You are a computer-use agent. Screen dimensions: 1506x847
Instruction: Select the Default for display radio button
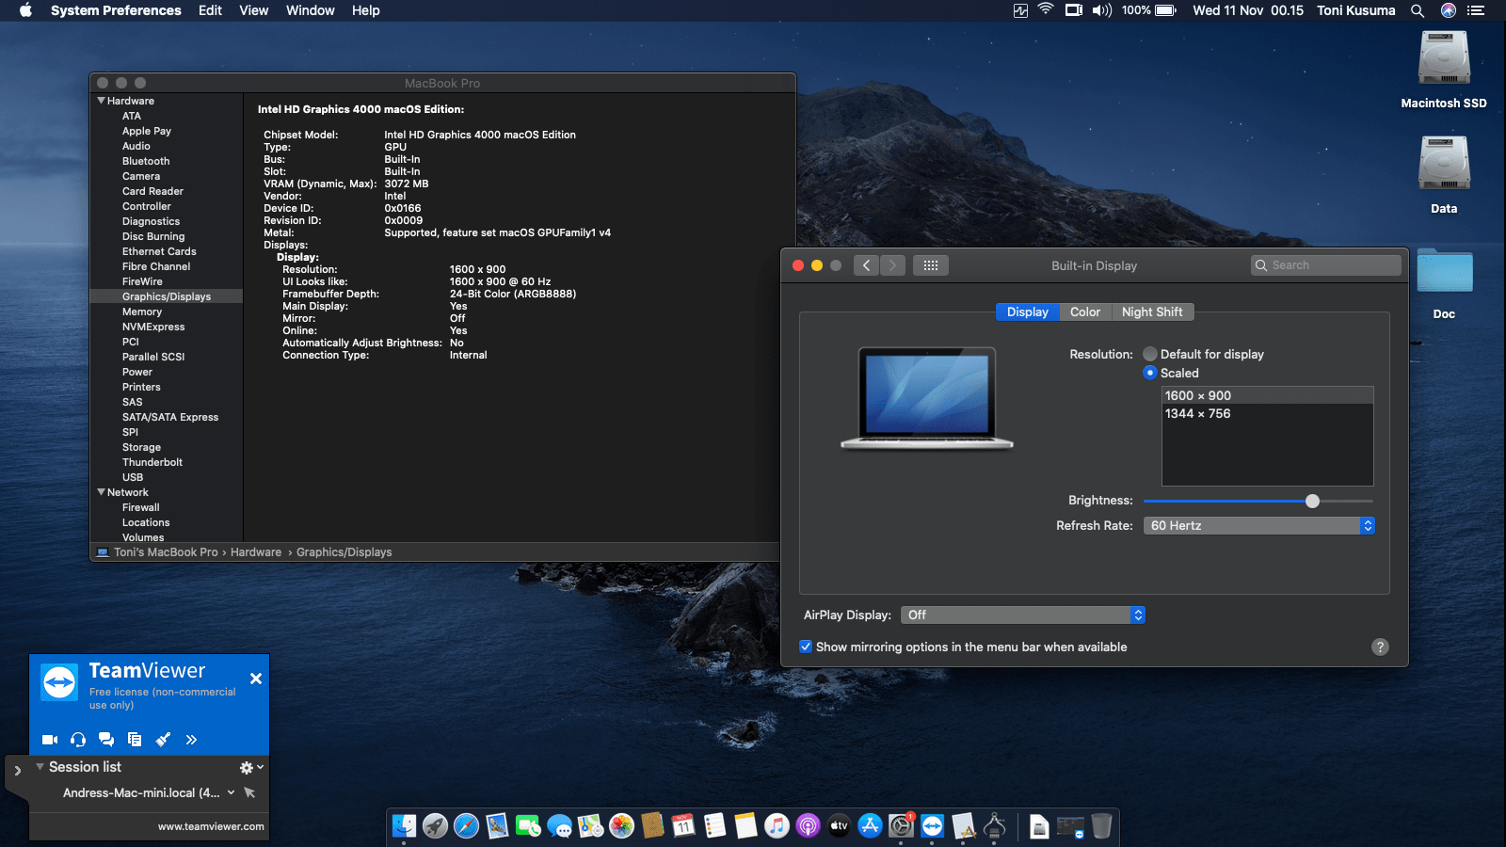click(x=1150, y=354)
